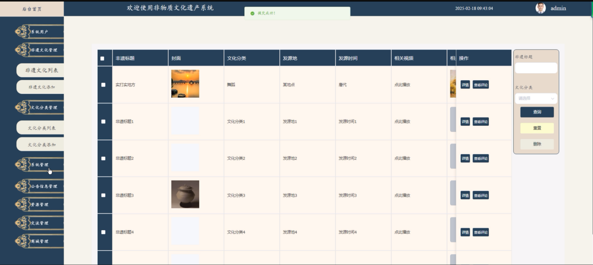Screen dimensions: 593x265
Task: Check the row for 非遗标题1
Action: coord(103,122)
